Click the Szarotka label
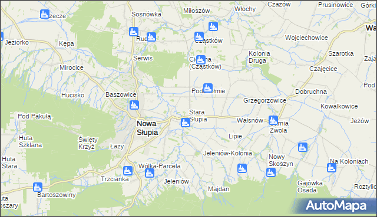 341,53
